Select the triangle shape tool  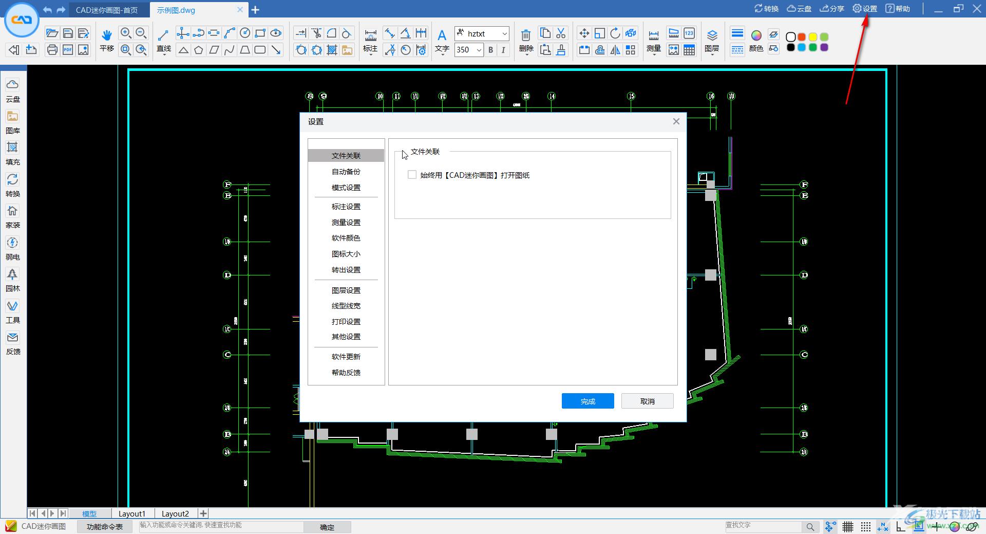point(183,50)
